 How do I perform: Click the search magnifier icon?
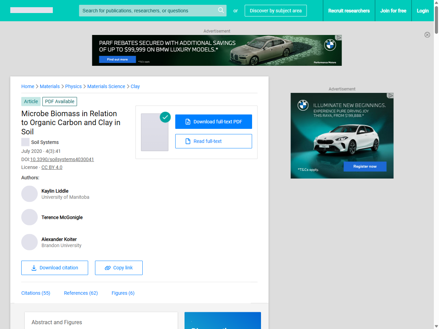pyautogui.click(x=221, y=10)
